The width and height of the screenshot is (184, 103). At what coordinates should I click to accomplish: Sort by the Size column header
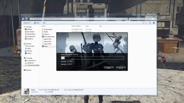pyautogui.click(x=100, y=26)
